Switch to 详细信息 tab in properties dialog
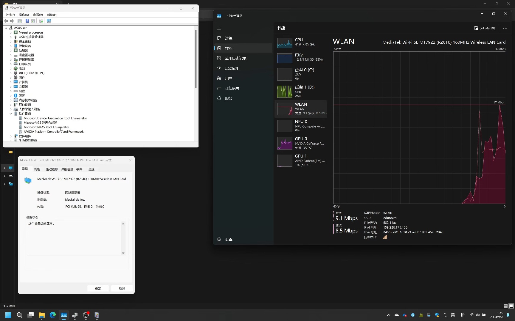 pos(67,169)
